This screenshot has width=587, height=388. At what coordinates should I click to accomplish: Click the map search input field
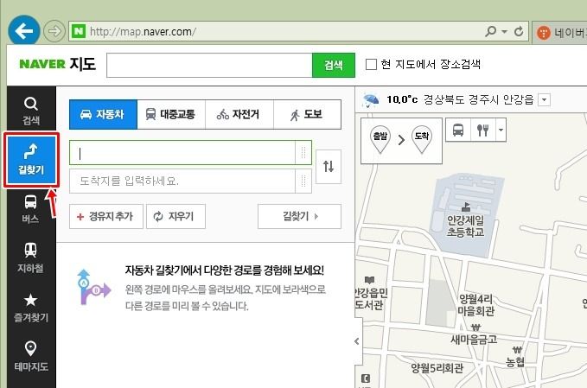coord(209,65)
